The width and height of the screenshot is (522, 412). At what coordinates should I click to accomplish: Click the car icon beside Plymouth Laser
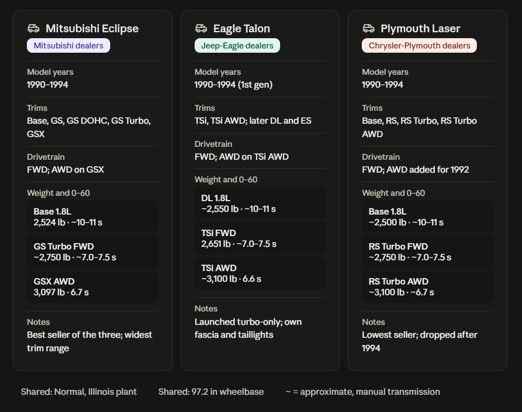click(369, 29)
